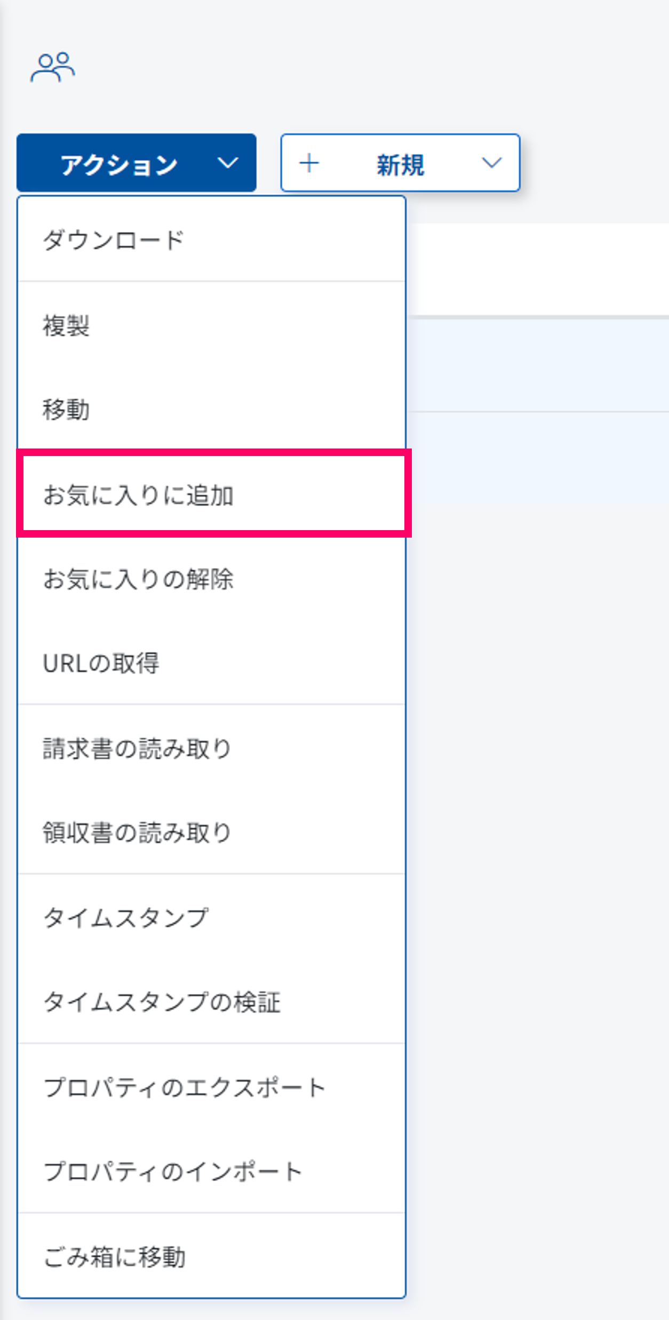
Task: Click the users group icon
Action: click(52, 67)
